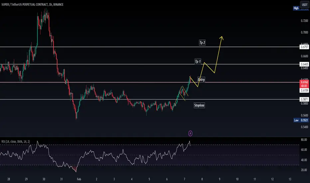Screen dimensions: 310x183
Task: Select the Entry label
Action: 201,80
